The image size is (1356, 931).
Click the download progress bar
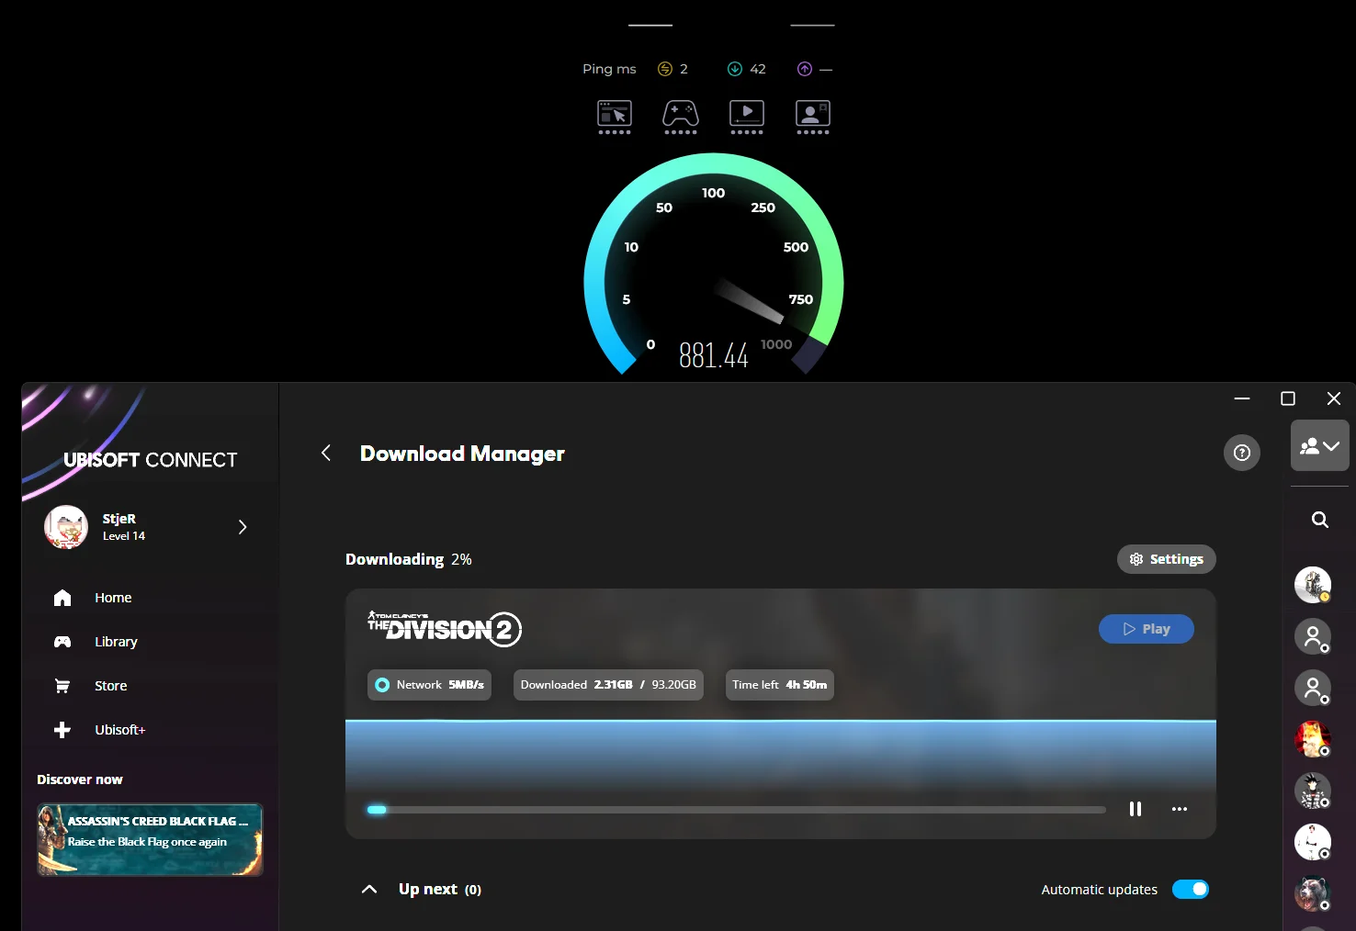(736, 810)
